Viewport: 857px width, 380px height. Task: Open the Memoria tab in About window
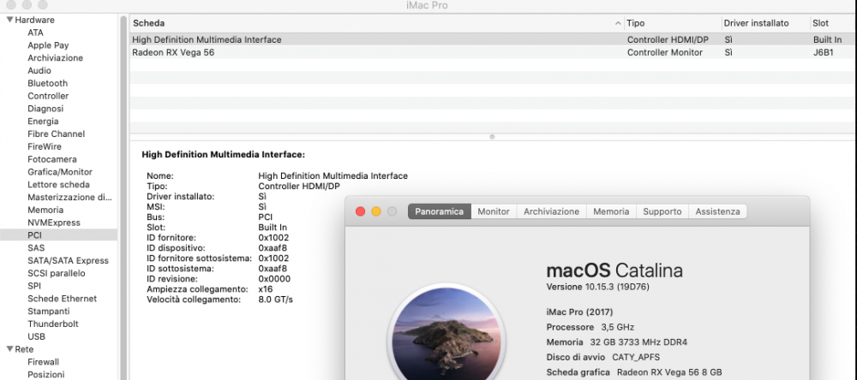tap(611, 211)
